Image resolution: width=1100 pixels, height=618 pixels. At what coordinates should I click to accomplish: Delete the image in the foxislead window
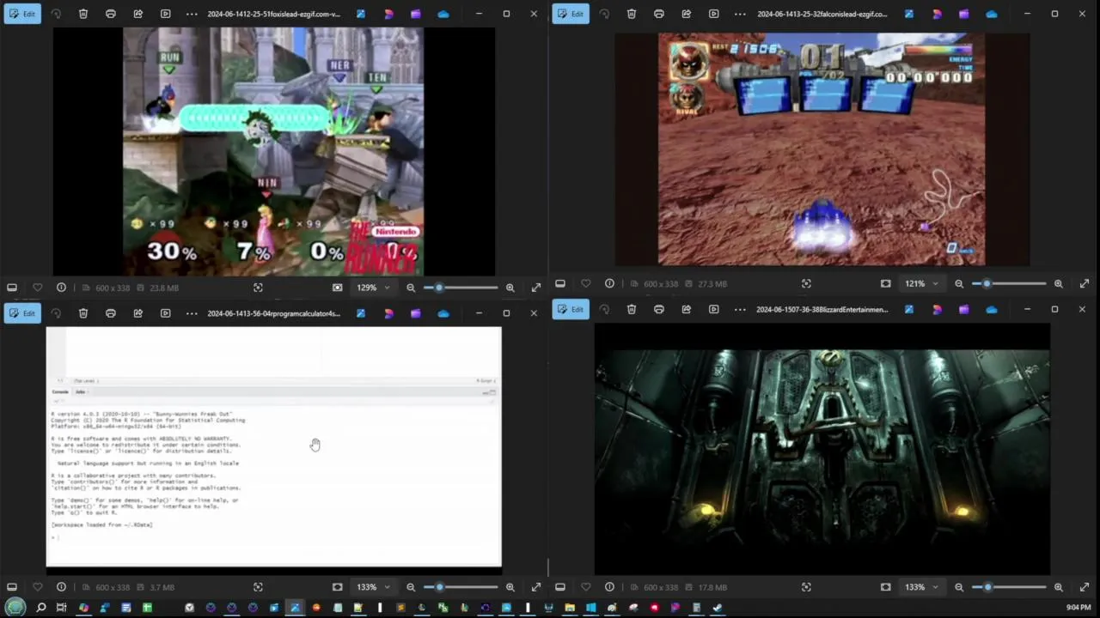[83, 14]
